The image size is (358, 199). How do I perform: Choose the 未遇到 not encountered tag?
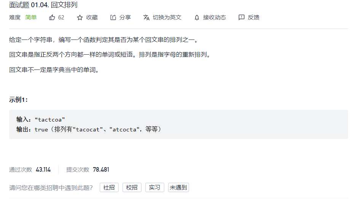click(178, 187)
